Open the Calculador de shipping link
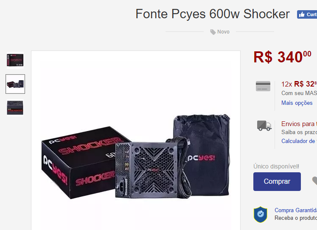317x230 pixels. 299,141
